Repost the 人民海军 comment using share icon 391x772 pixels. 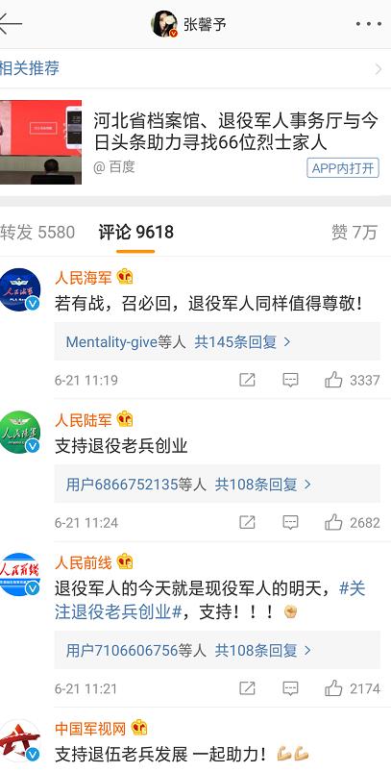pyautogui.click(x=247, y=380)
